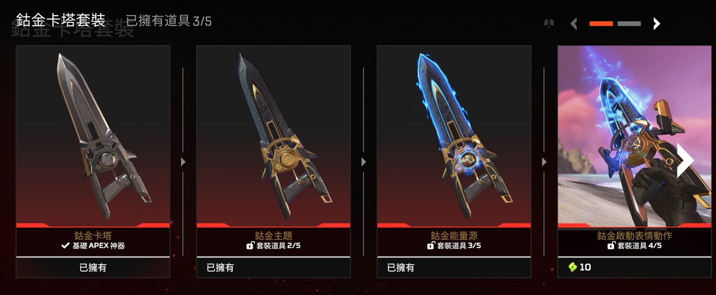Click the small legend icon beside page arrows
The width and height of the screenshot is (716, 295).
point(550,23)
